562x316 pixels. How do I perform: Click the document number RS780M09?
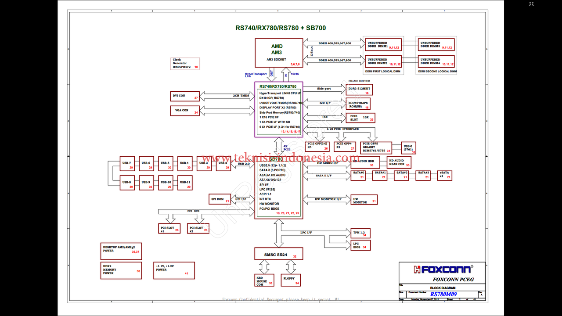(x=443, y=294)
